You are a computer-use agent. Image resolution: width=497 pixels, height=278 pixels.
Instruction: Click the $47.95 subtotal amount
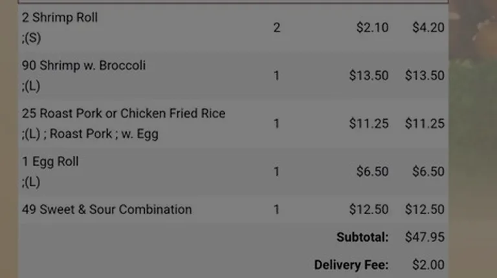tap(425, 237)
